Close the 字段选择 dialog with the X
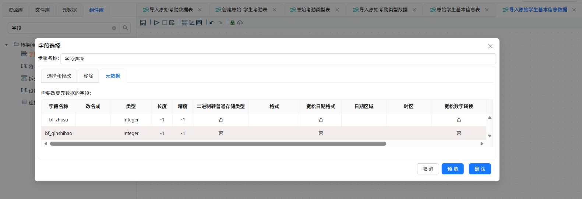Image resolution: width=582 pixels, height=199 pixels. point(490,46)
